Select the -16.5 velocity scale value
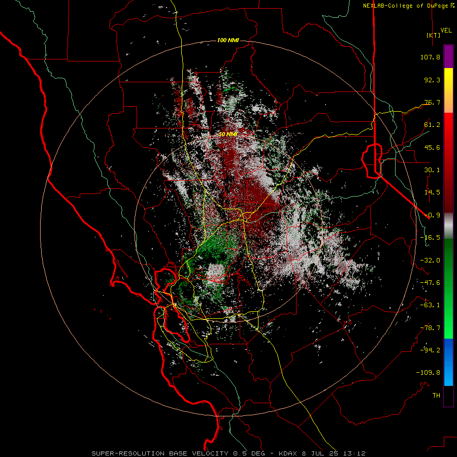The width and height of the screenshot is (457, 457). click(430, 238)
